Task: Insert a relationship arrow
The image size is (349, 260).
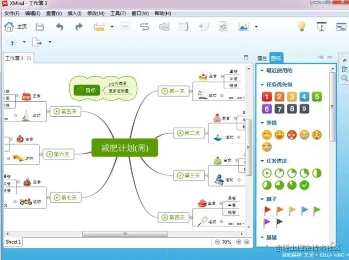Action: pos(144,27)
